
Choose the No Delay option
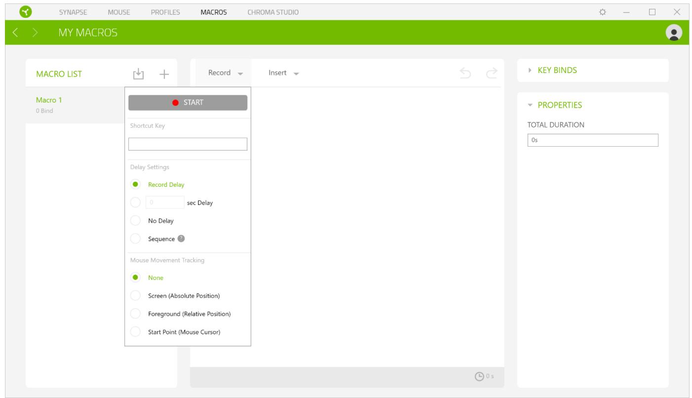[135, 221]
